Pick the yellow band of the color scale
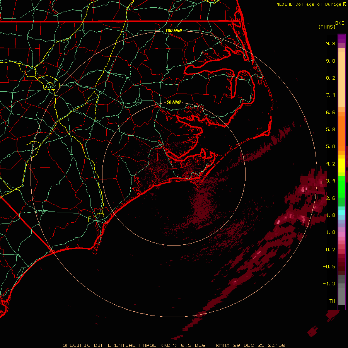Viewport: 348px width, 348px height. pos(341,165)
